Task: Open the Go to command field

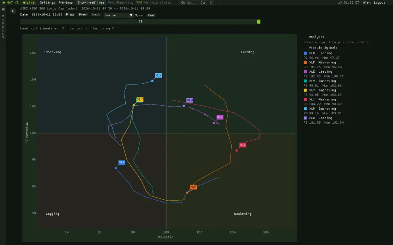Action: (196, 2)
